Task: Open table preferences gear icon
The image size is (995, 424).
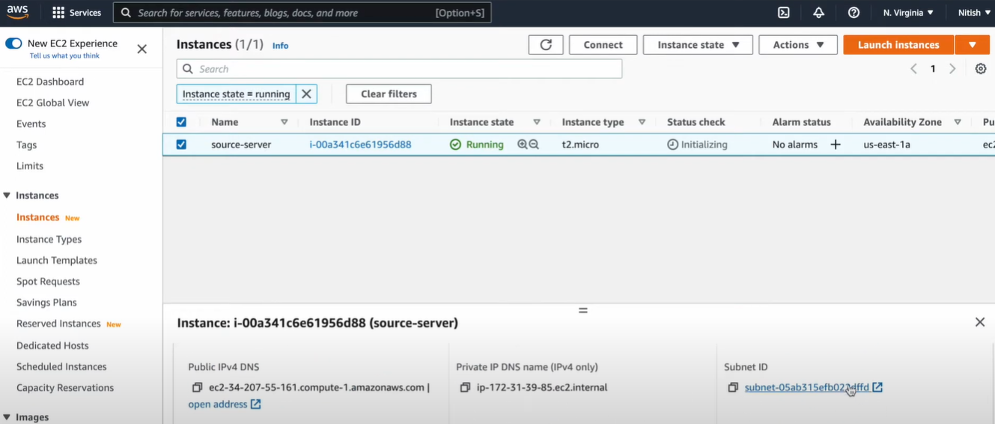Action: (981, 69)
